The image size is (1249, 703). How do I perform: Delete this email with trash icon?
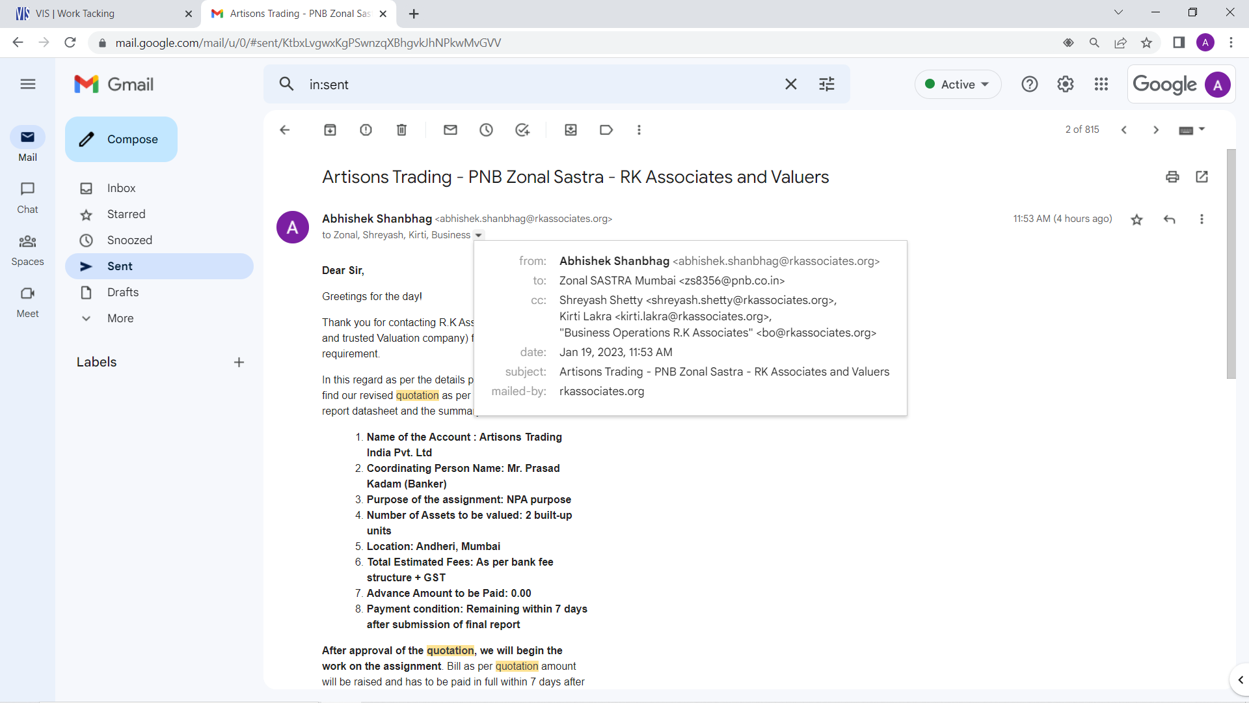[402, 130]
